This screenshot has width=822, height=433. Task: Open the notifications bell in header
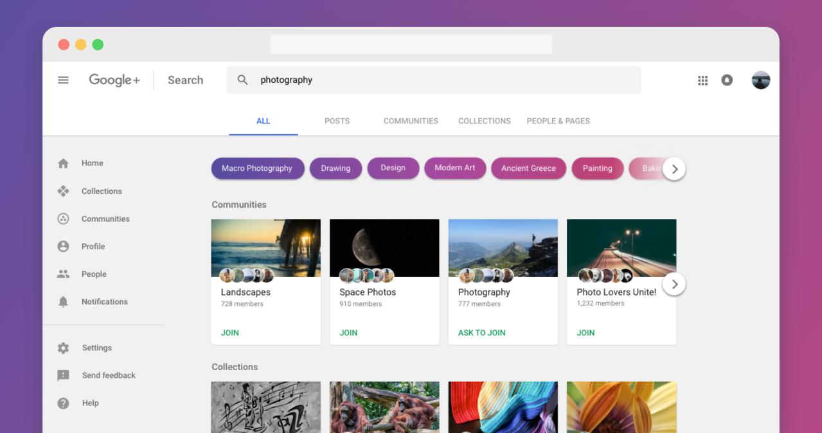point(727,80)
